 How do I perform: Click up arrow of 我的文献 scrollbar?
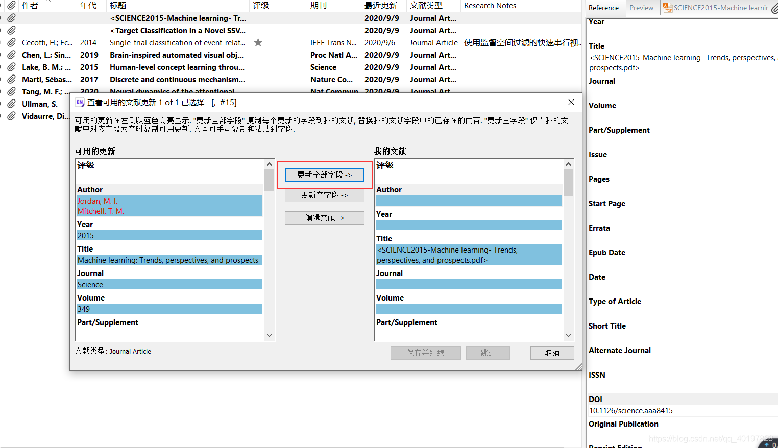click(569, 164)
